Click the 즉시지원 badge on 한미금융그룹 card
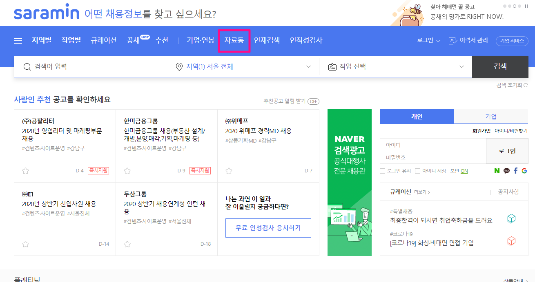 (x=200, y=170)
